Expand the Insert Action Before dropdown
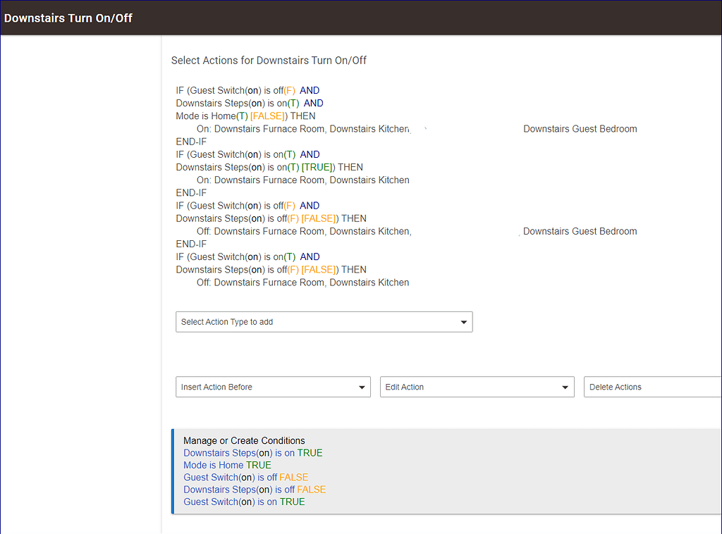 (273, 387)
